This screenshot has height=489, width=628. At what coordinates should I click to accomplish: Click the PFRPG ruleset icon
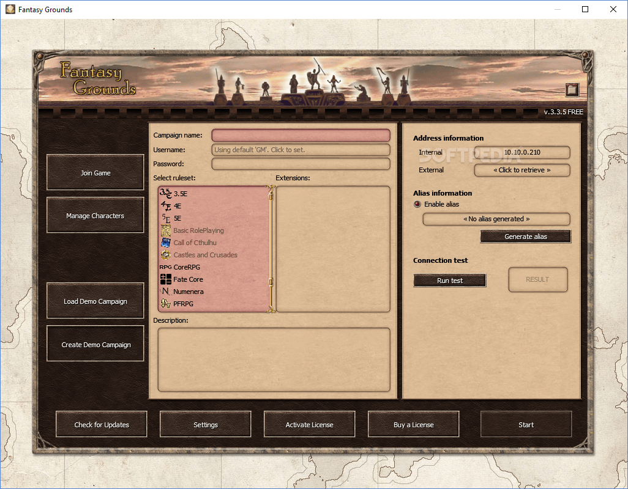click(x=166, y=304)
